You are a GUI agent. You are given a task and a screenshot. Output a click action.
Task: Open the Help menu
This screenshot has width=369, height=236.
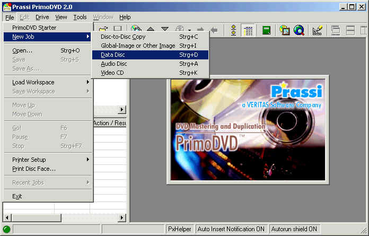[125, 17]
